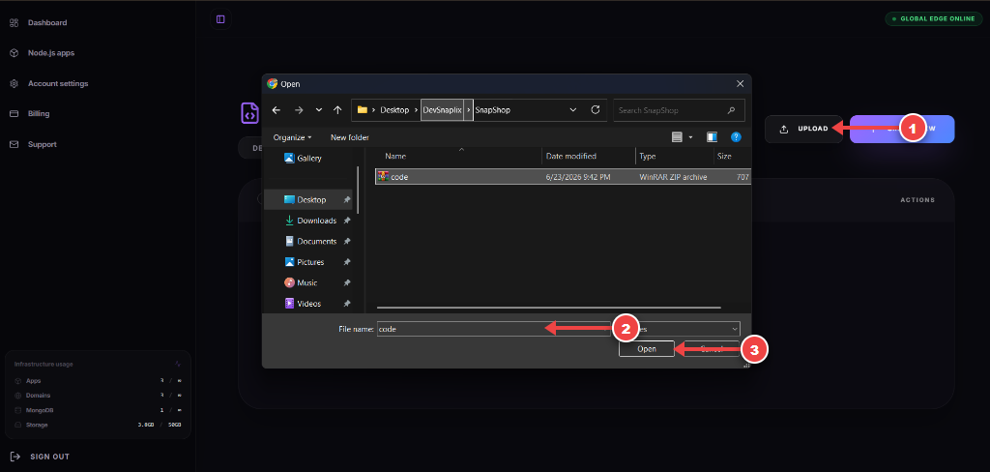
Task: Refresh the SnapShop folder view
Action: pyautogui.click(x=596, y=110)
